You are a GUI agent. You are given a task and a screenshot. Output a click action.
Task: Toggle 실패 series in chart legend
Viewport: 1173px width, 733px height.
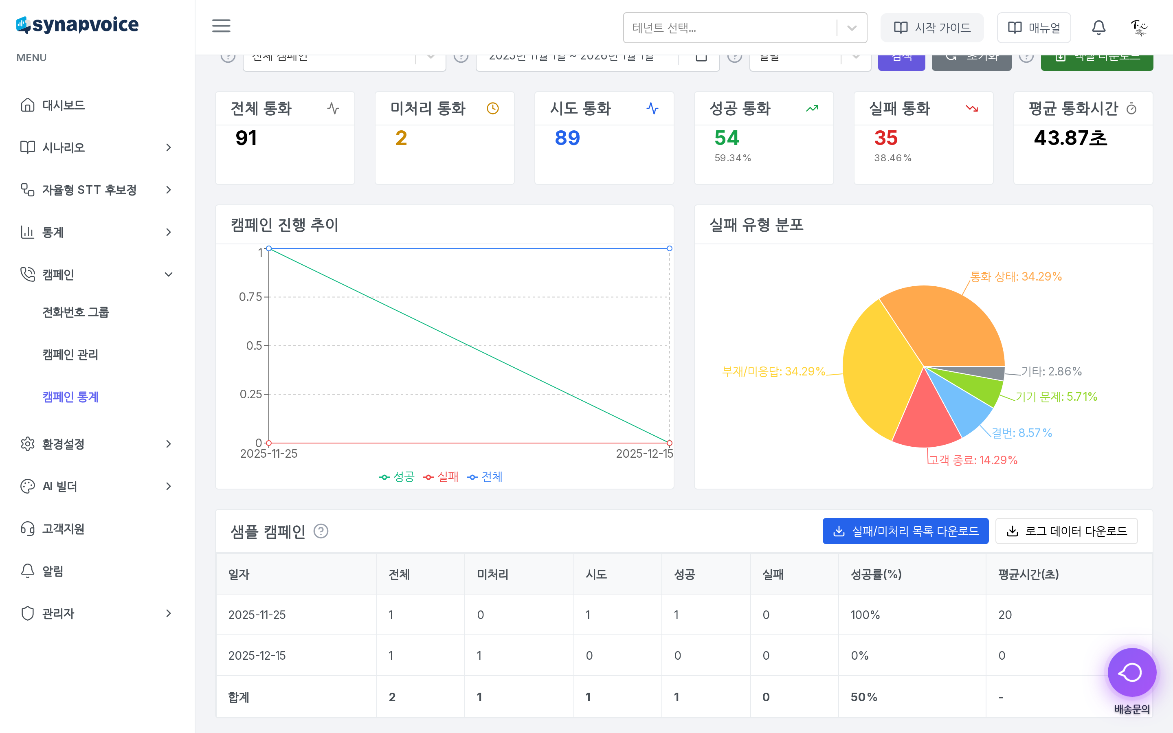coord(441,477)
